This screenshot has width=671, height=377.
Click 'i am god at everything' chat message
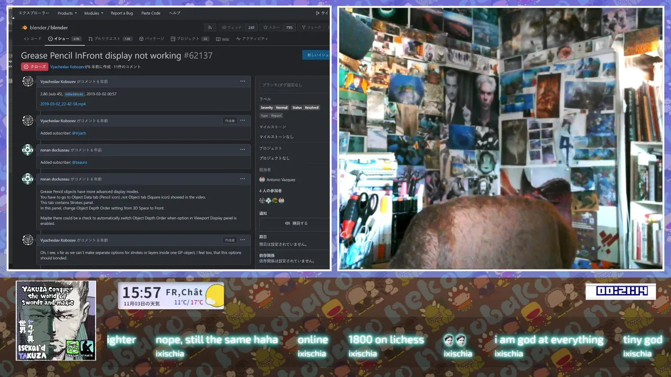pos(549,340)
